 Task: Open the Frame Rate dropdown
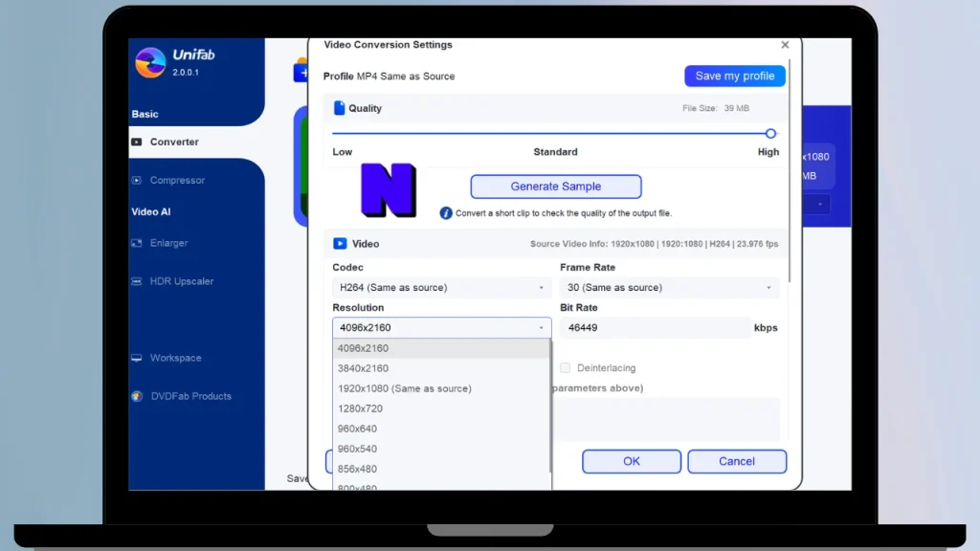click(669, 287)
